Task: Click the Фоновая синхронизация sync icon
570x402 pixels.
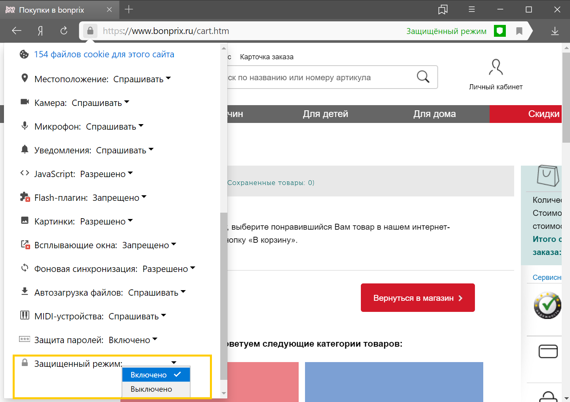Action: pos(25,268)
